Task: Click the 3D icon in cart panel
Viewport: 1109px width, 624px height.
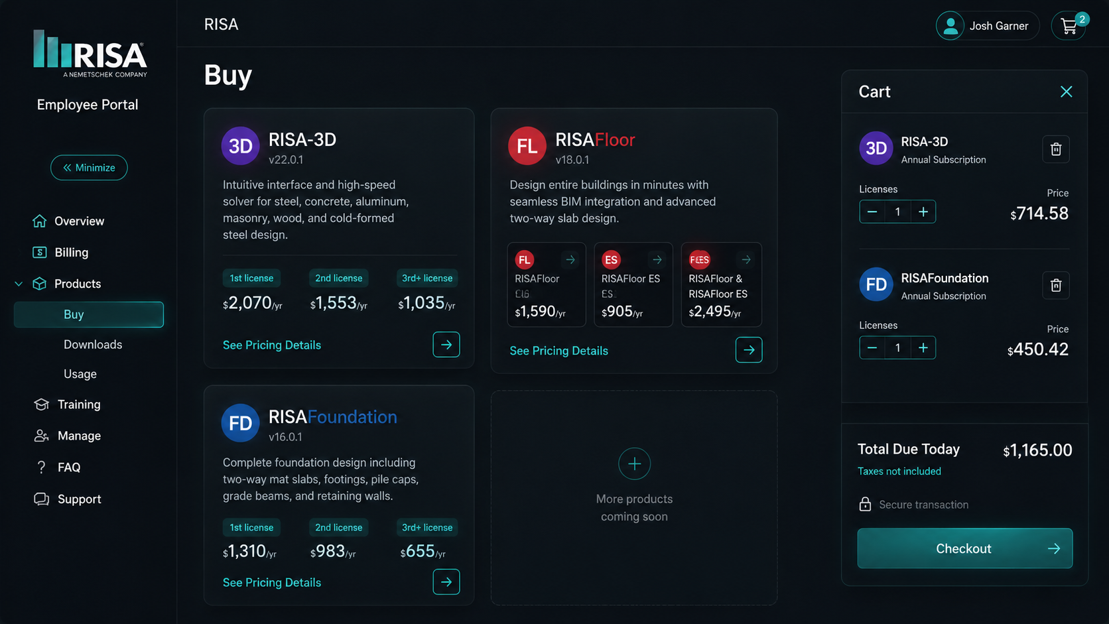Action: (x=876, y=149)
